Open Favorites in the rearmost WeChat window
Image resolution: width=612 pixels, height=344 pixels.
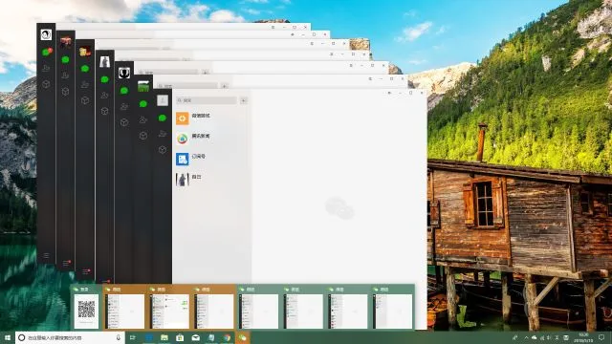click(x=46, y=84)
